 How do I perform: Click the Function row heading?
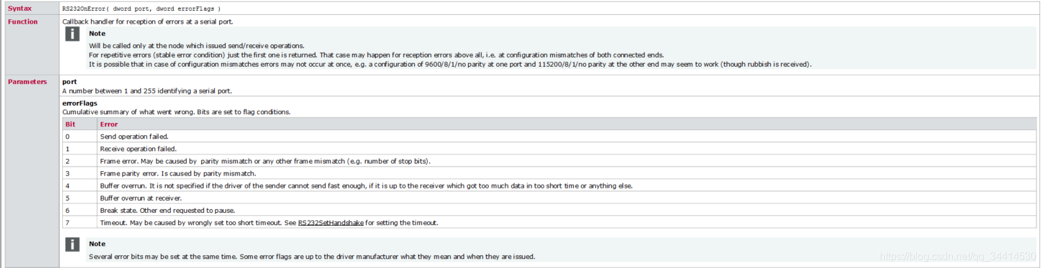point(23,22)
